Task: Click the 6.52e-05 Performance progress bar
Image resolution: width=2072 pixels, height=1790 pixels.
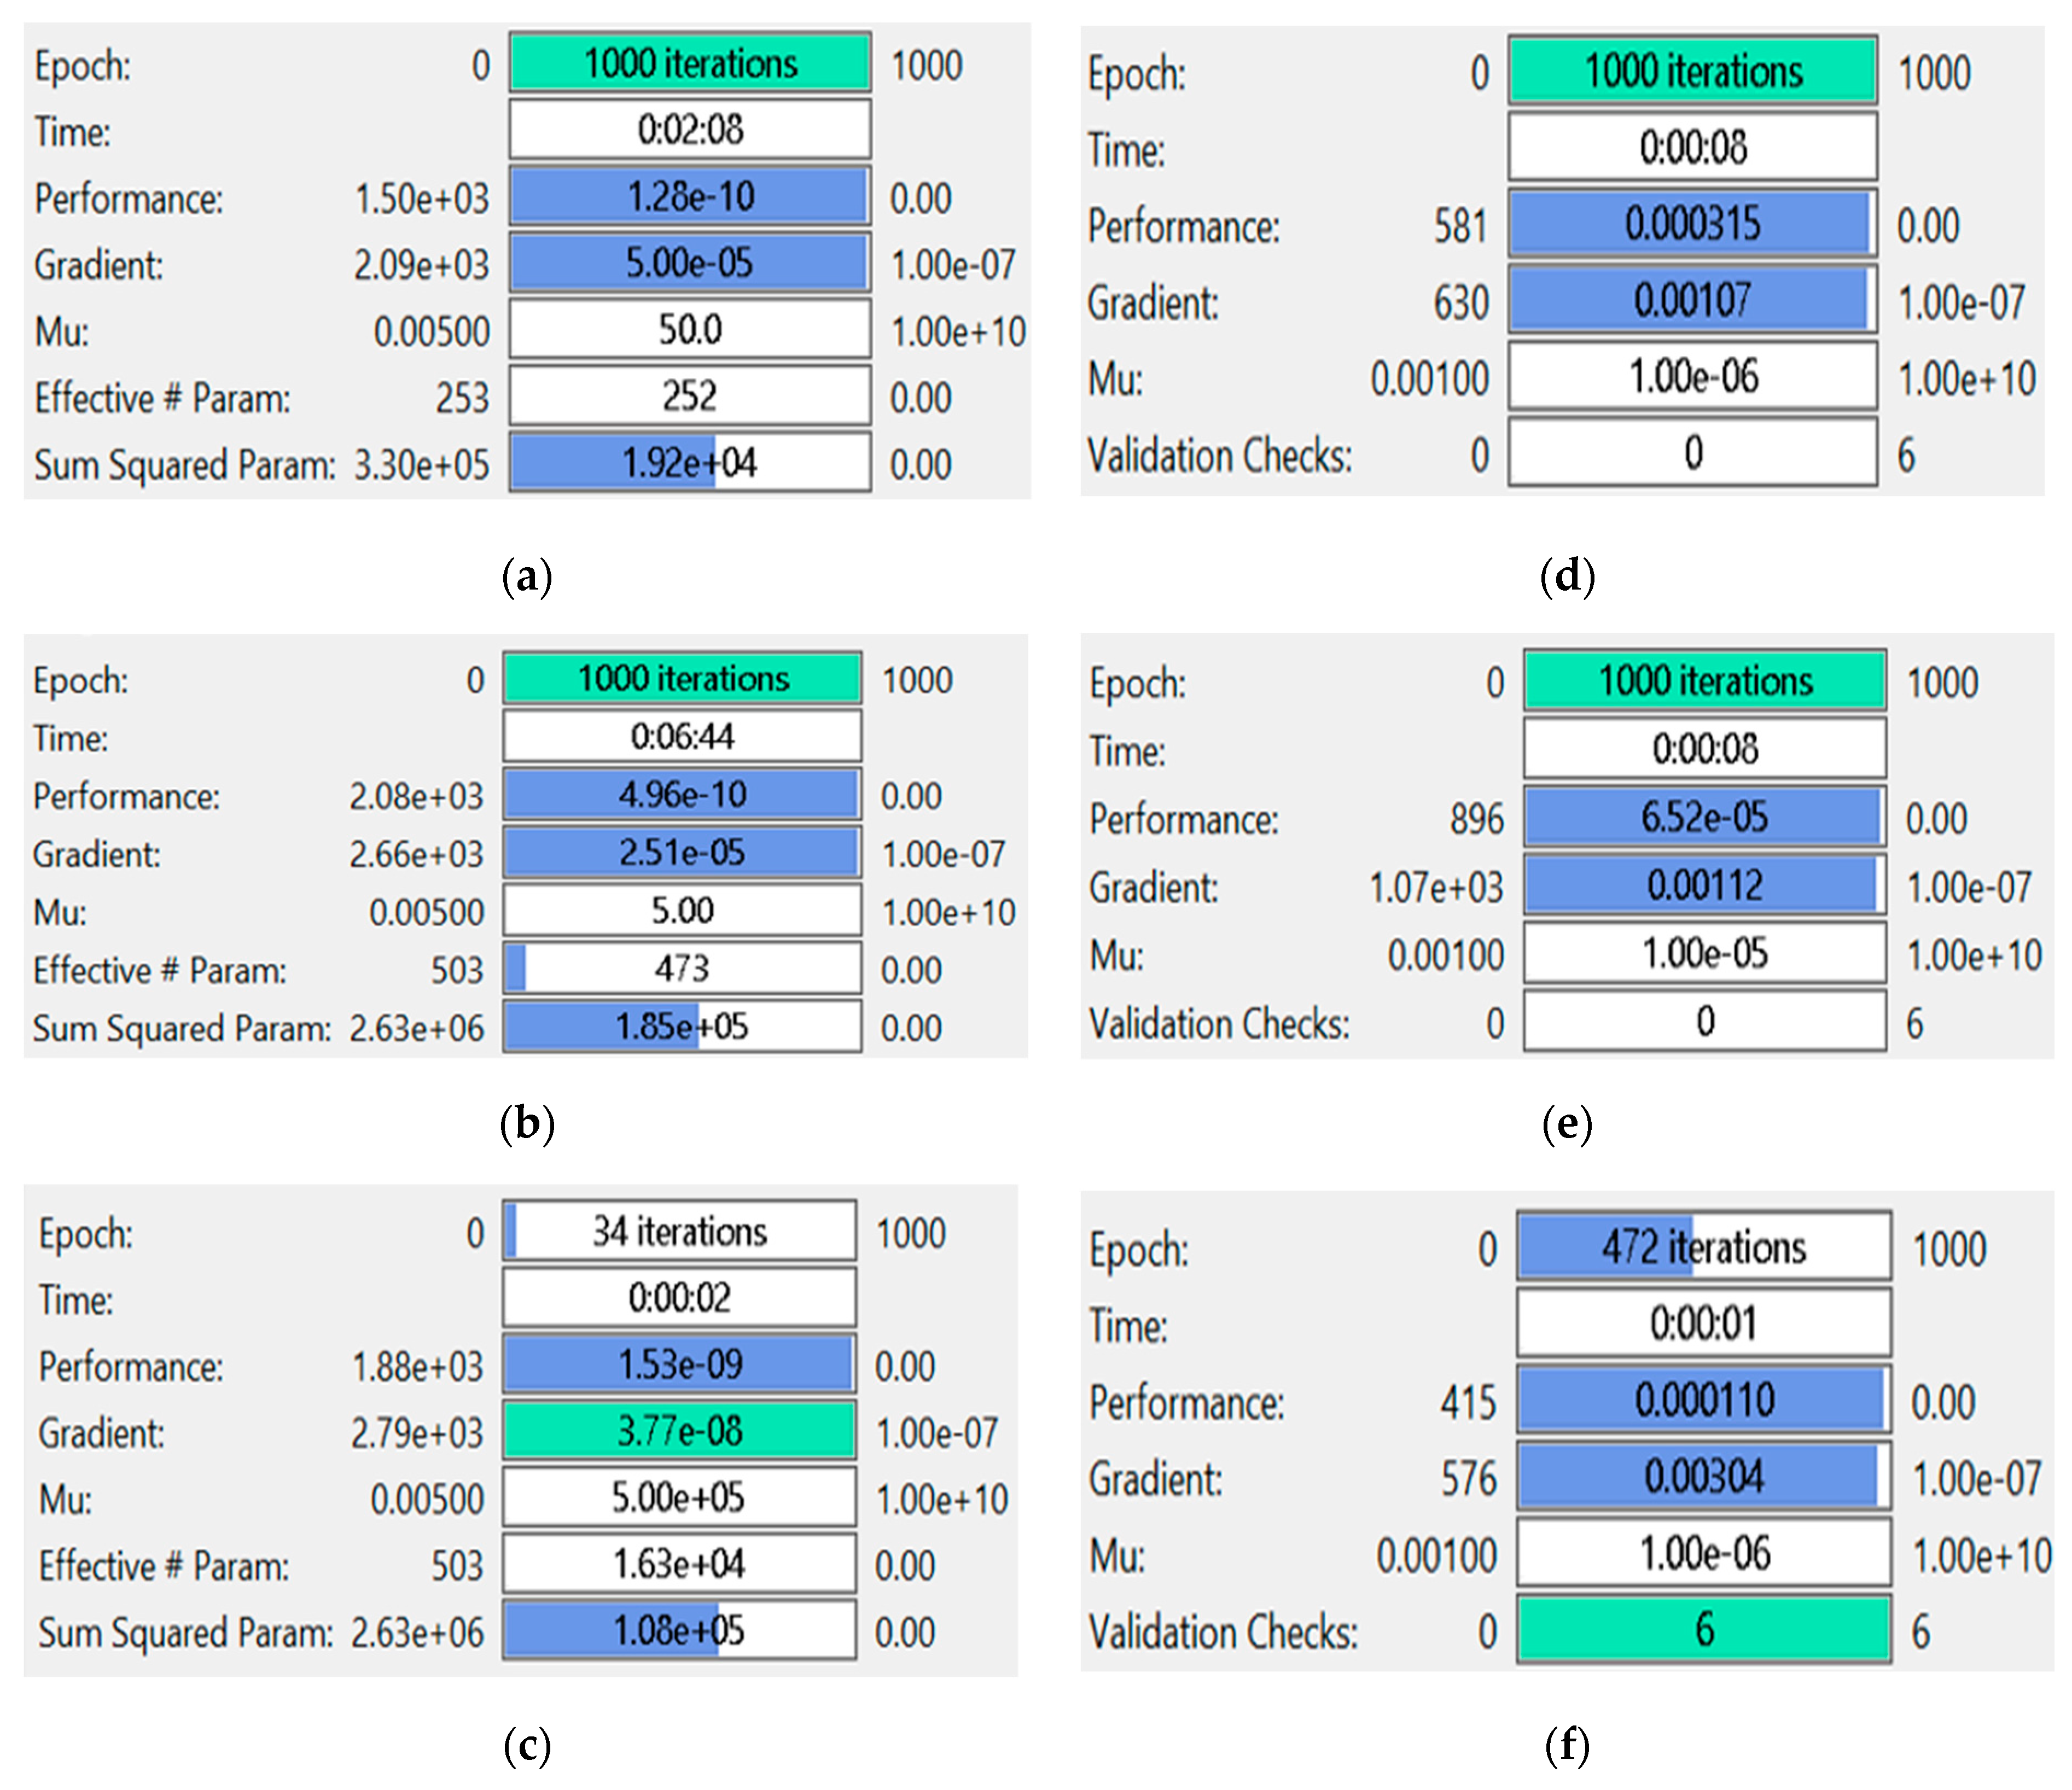Action: tap(1705, 817)
